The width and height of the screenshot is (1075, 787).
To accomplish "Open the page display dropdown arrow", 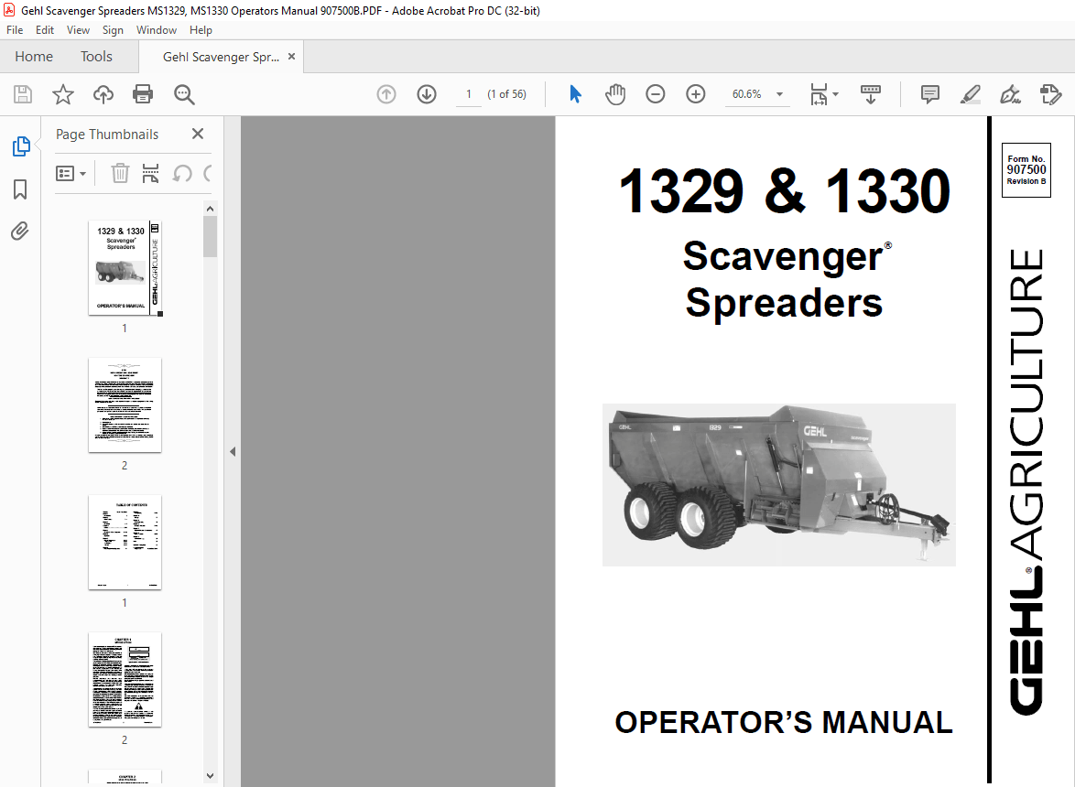I will coord(835,94).
